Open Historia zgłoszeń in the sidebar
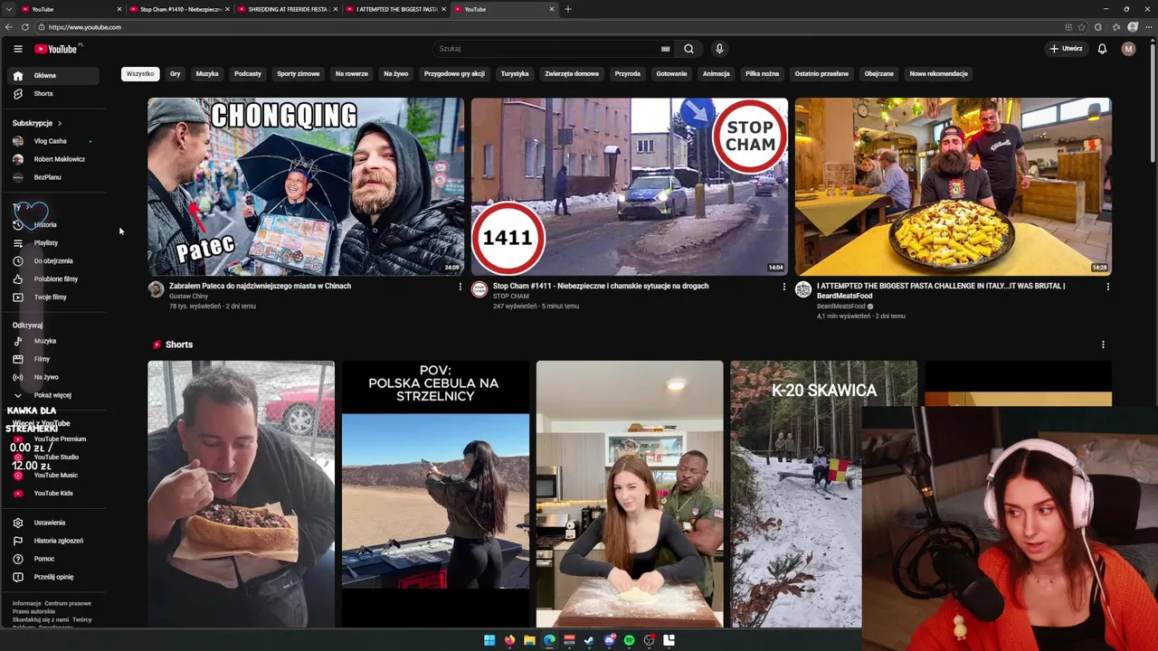The width and height of the screenshot is (1158, 651). click(54, 541)
